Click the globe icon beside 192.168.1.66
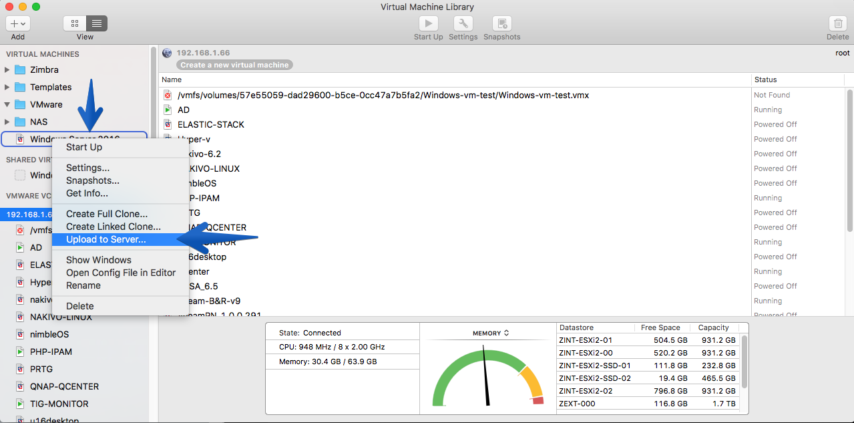Screen dimensions: 854x423 167,53
